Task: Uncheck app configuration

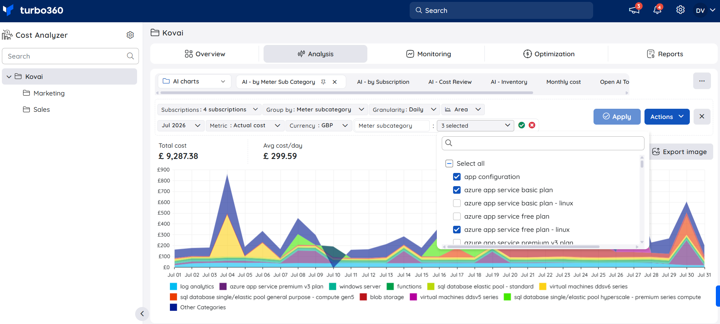Action: 457,177
